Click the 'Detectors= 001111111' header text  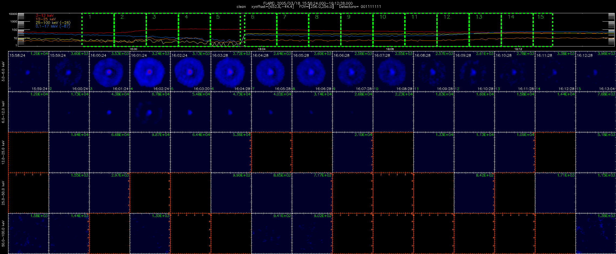360,7
